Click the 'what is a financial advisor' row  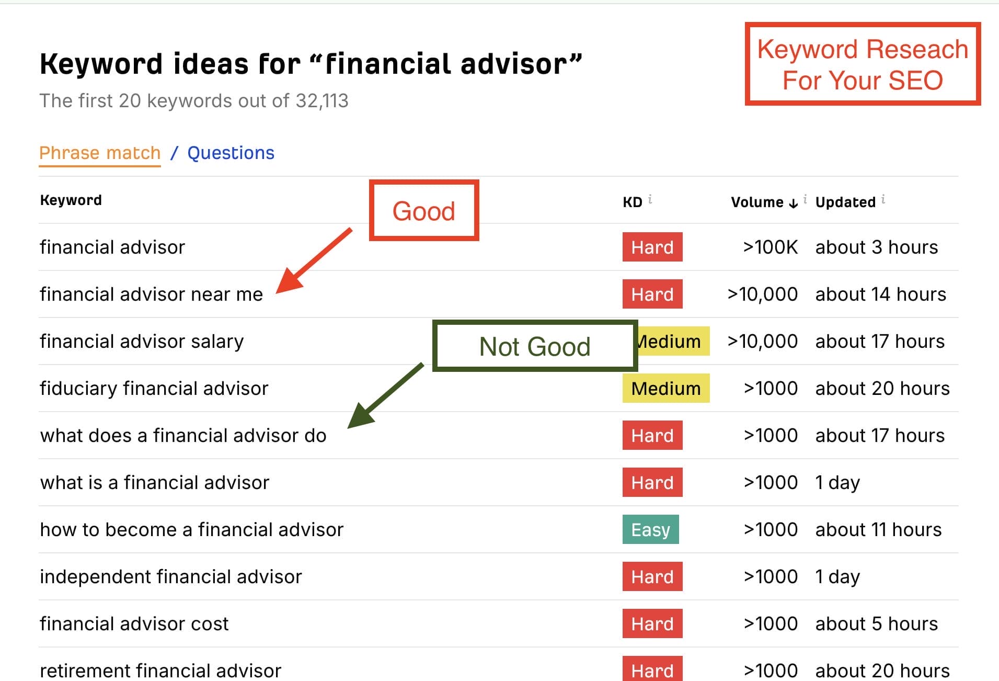[x=154, y=483]
